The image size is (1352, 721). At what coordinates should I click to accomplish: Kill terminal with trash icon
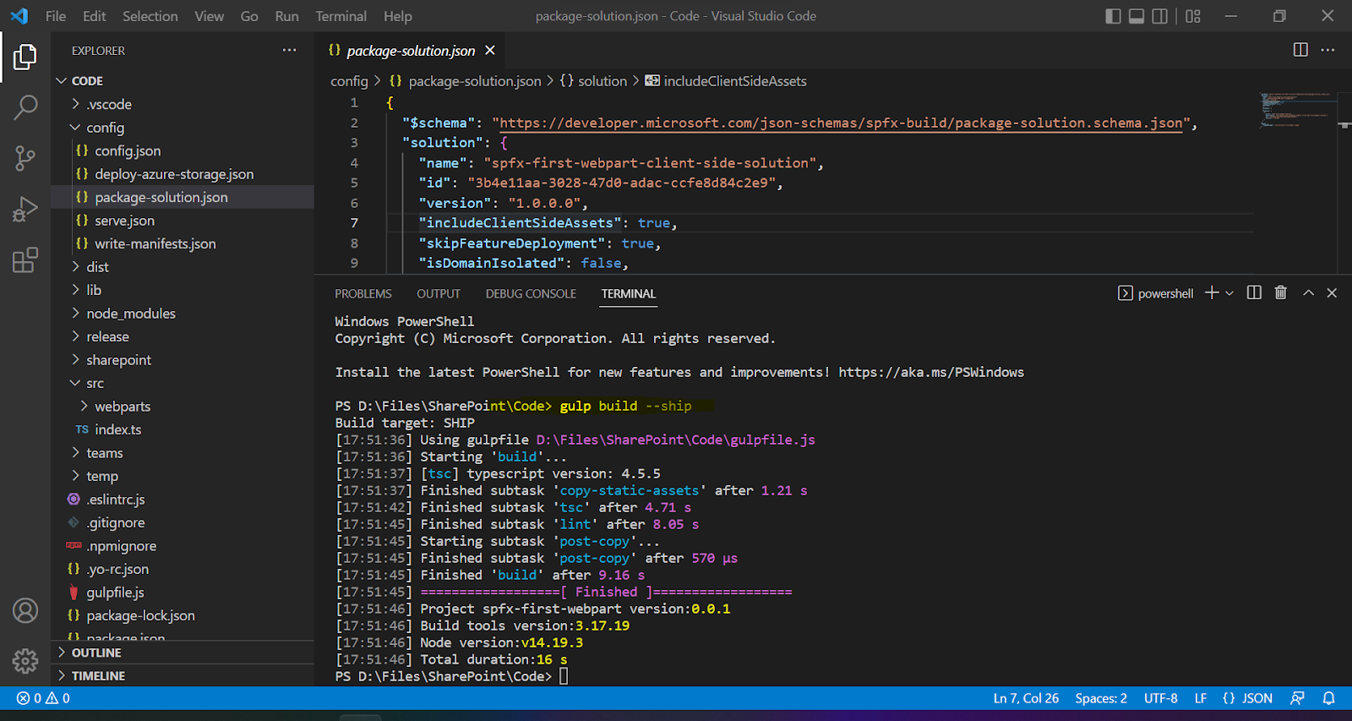point(1281,292)
